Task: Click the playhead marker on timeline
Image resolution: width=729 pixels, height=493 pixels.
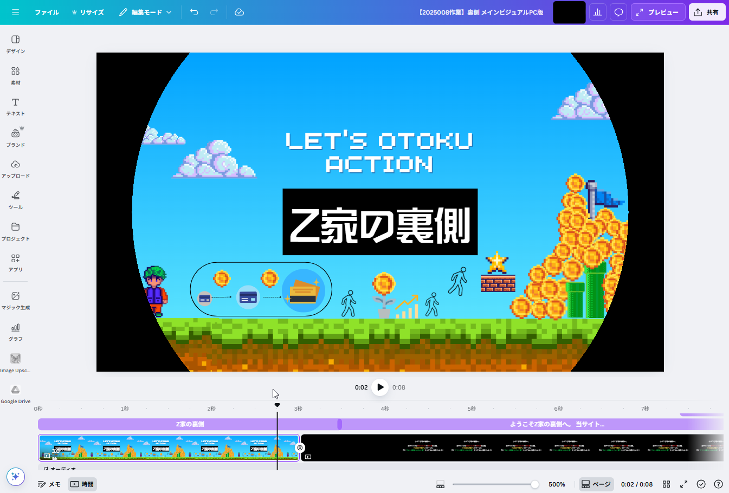Action: click(x=277, y=405)
